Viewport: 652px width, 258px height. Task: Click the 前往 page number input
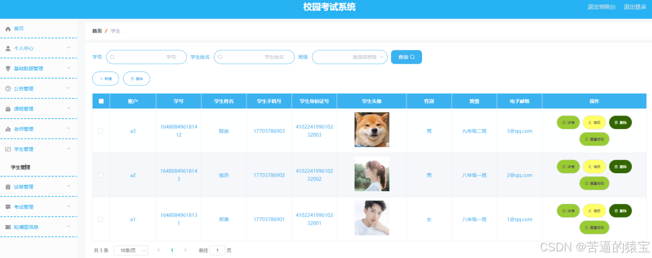pyautogui.click(x=217, y=250)
